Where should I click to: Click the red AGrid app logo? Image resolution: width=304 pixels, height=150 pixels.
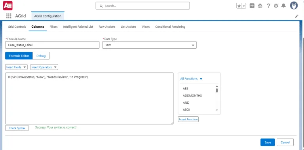[x=8, y=6]
